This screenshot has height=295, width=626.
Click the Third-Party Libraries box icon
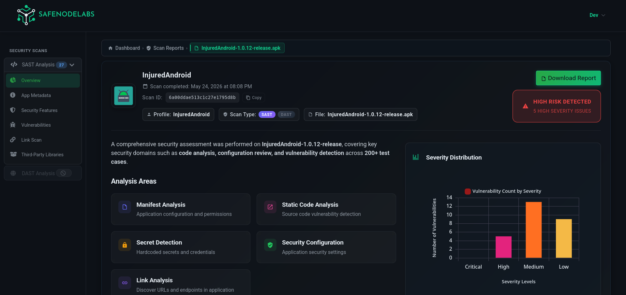click(13, 154)
